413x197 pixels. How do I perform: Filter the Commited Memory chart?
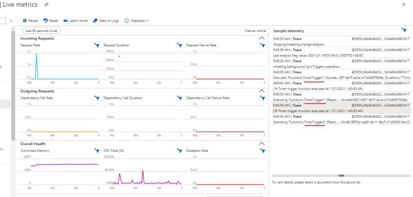tap(97, 151)
